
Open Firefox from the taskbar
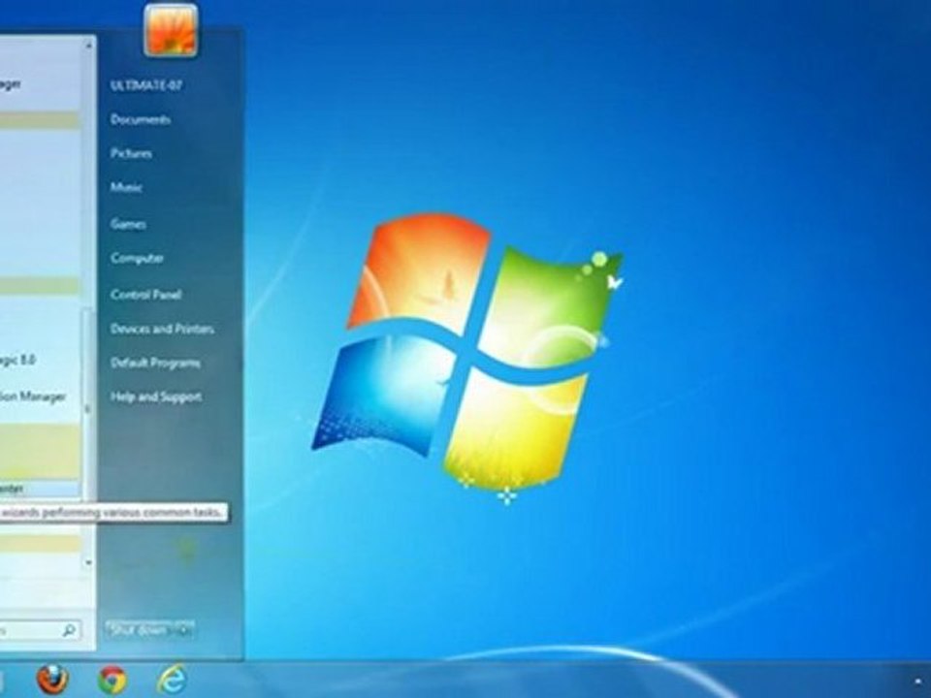[x=52, y=679]
